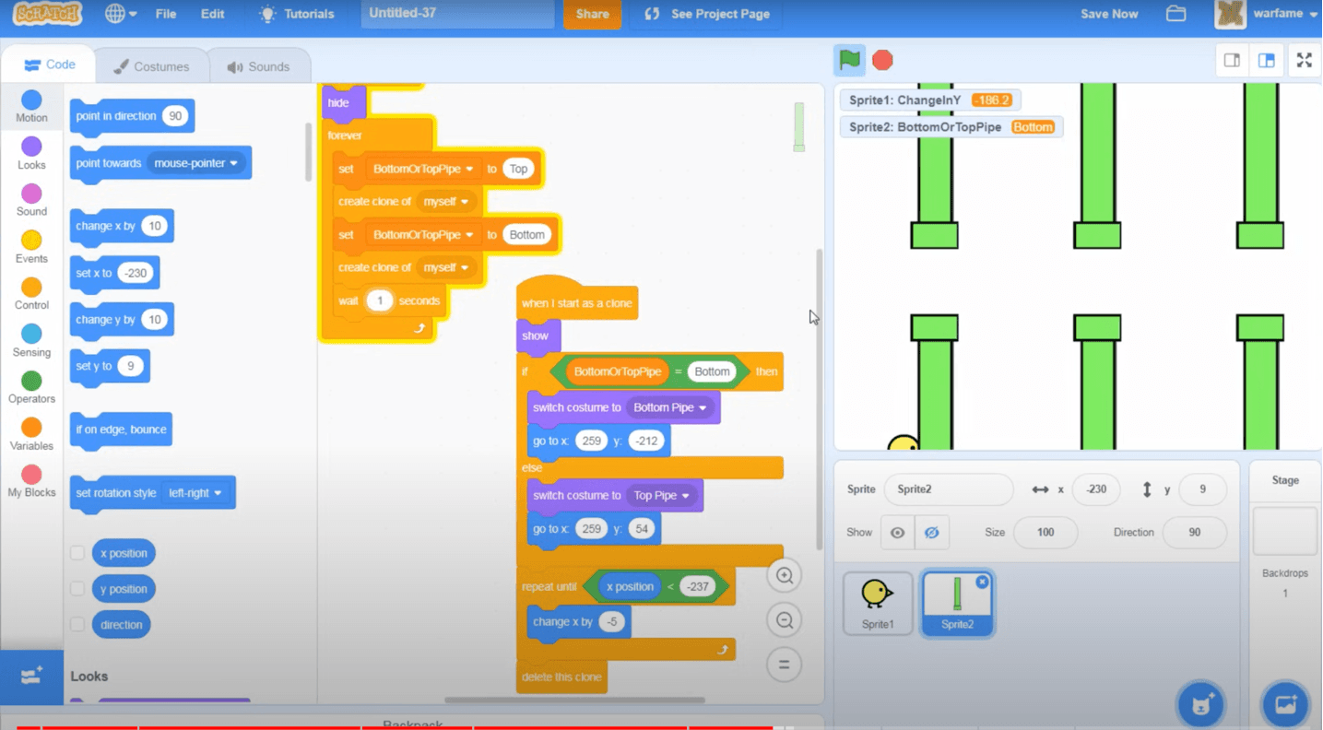Select the Sound blocks category
Image resolution: width=1323 pixels, height=730 pixels.
31,200
